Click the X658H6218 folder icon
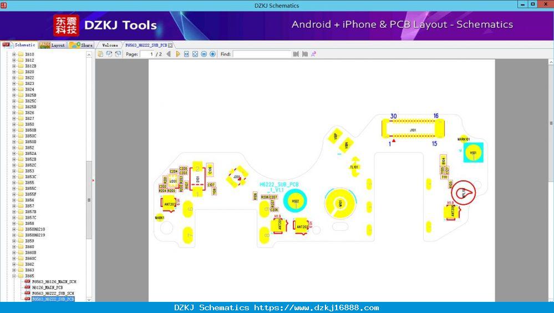The image size is (554, 313). 21,229
